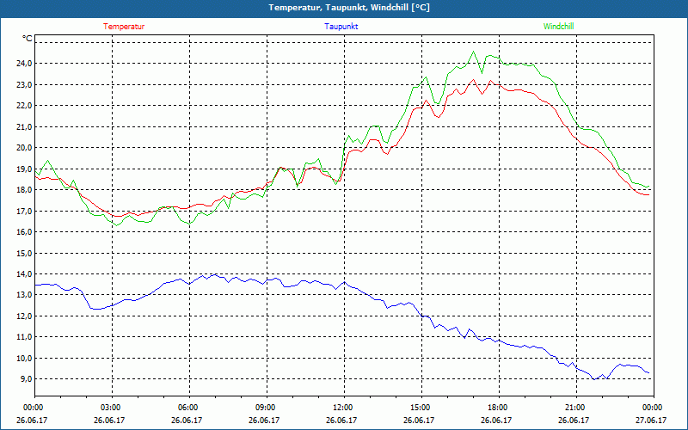Click the 27.06.17 date label
The height and width of the screenshot is (430, 688).
651,421
